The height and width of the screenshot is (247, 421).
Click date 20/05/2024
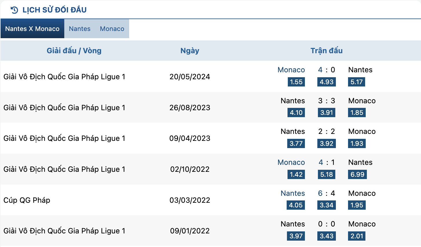click(190, 77)
